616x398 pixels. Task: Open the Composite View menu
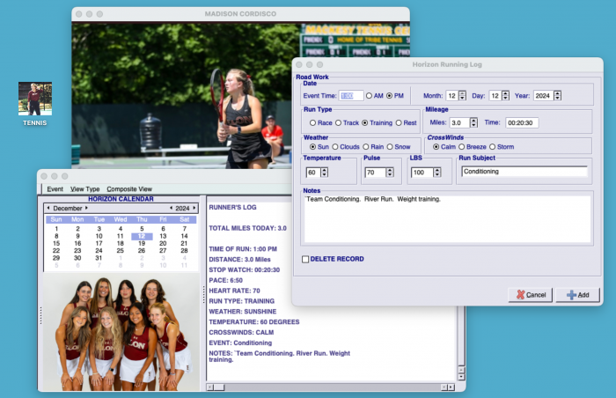click(129, 188)
